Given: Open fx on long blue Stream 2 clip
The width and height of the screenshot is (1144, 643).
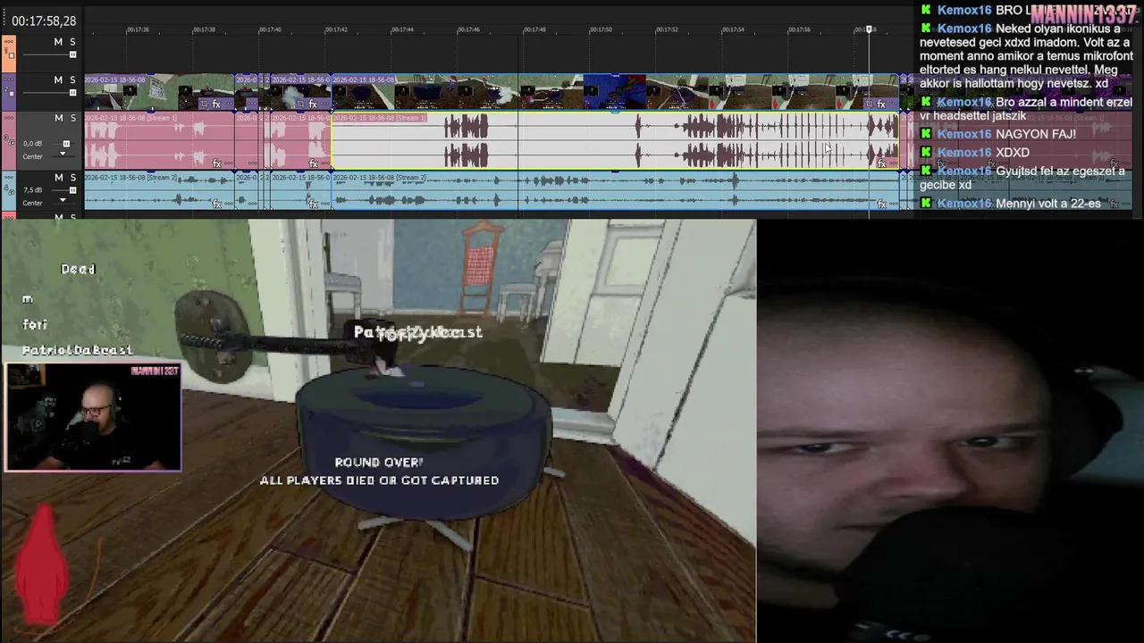Looking at the screenshot, I should (x=881, y=204).
